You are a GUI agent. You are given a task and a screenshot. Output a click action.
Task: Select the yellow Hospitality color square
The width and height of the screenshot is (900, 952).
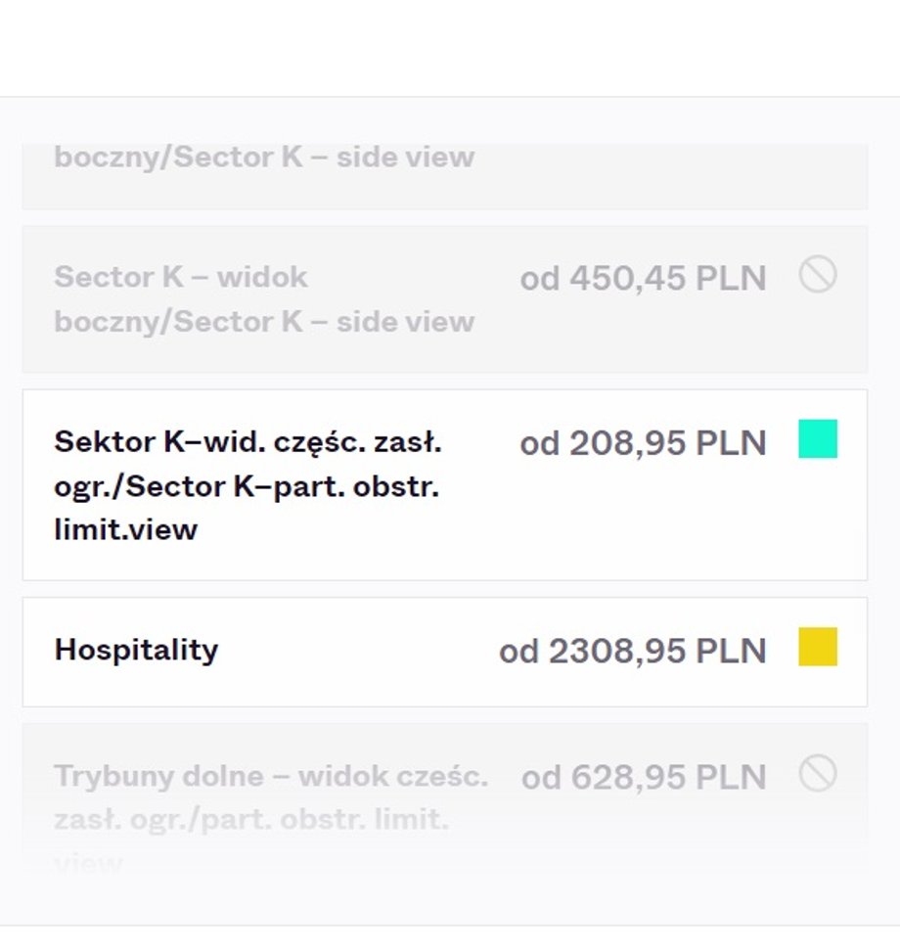tap(818, 647)
